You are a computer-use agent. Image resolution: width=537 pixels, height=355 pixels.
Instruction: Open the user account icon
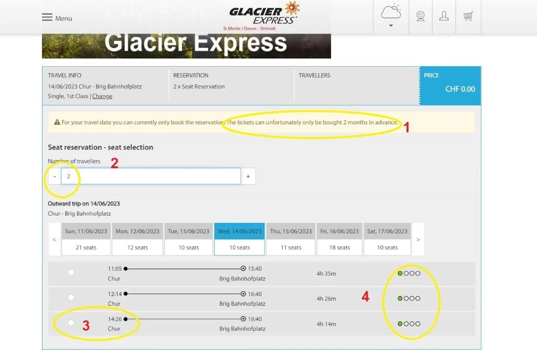(444, 16)
